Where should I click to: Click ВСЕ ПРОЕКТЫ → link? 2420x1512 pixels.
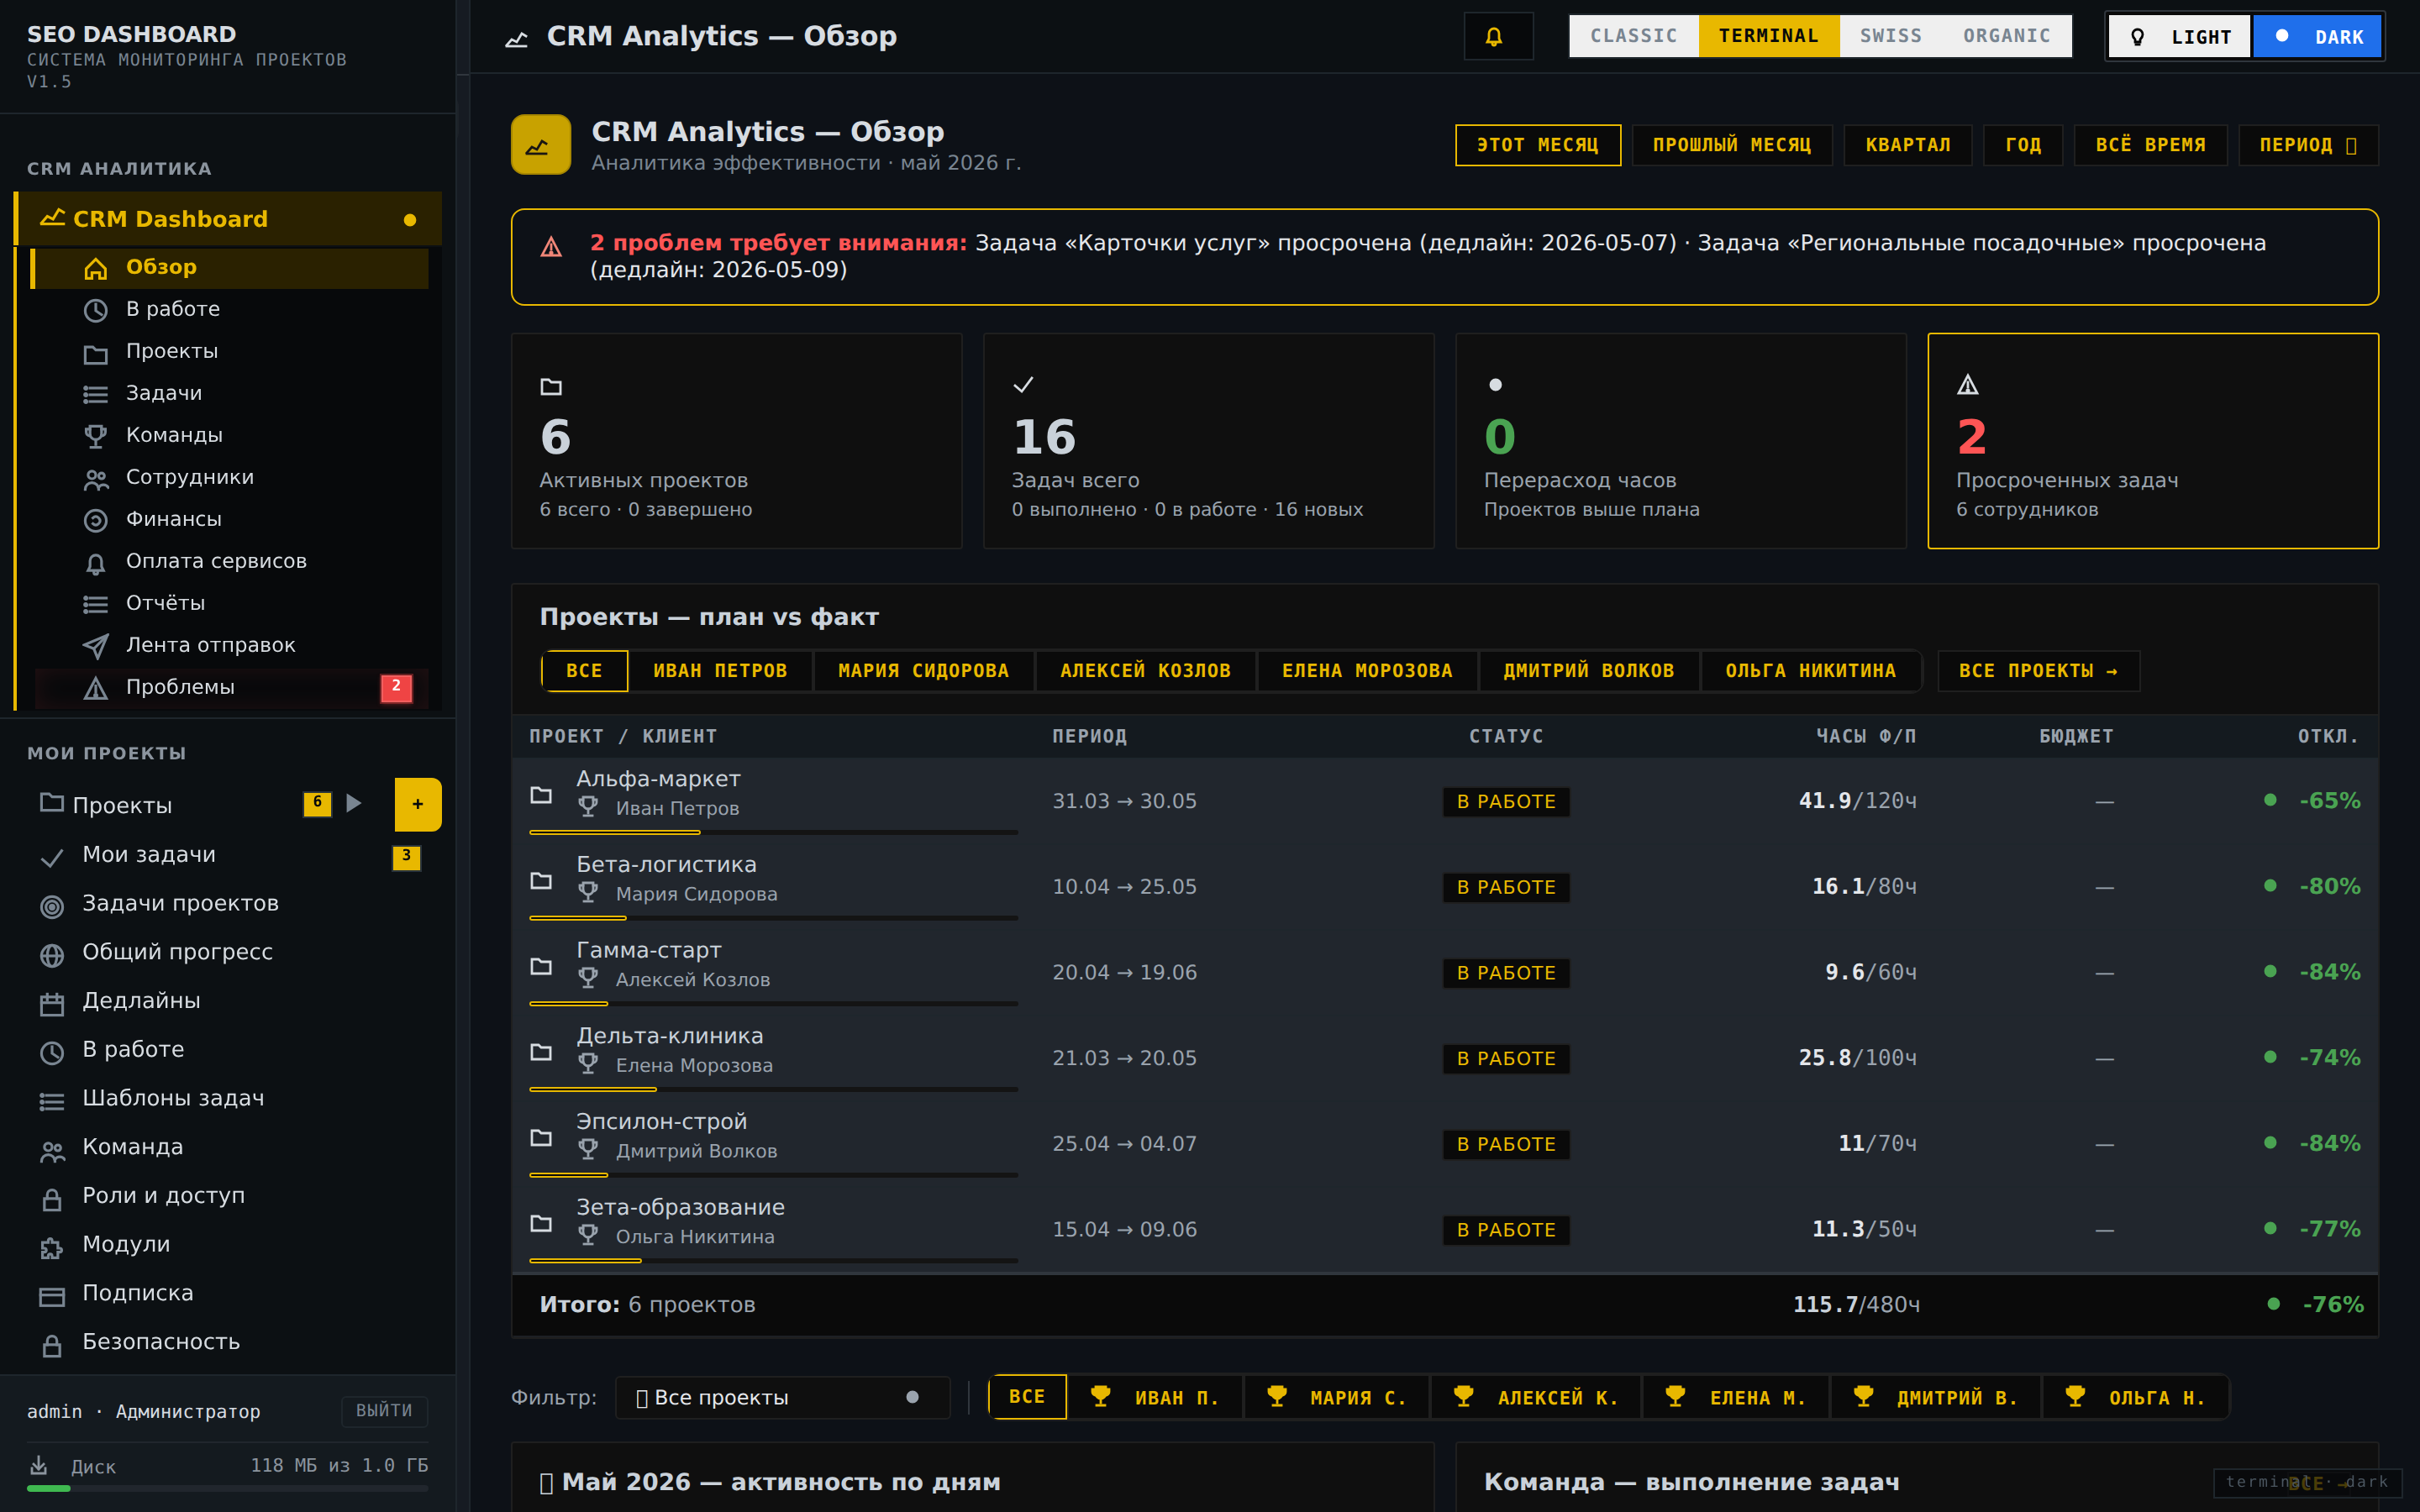click(2038, 671)
